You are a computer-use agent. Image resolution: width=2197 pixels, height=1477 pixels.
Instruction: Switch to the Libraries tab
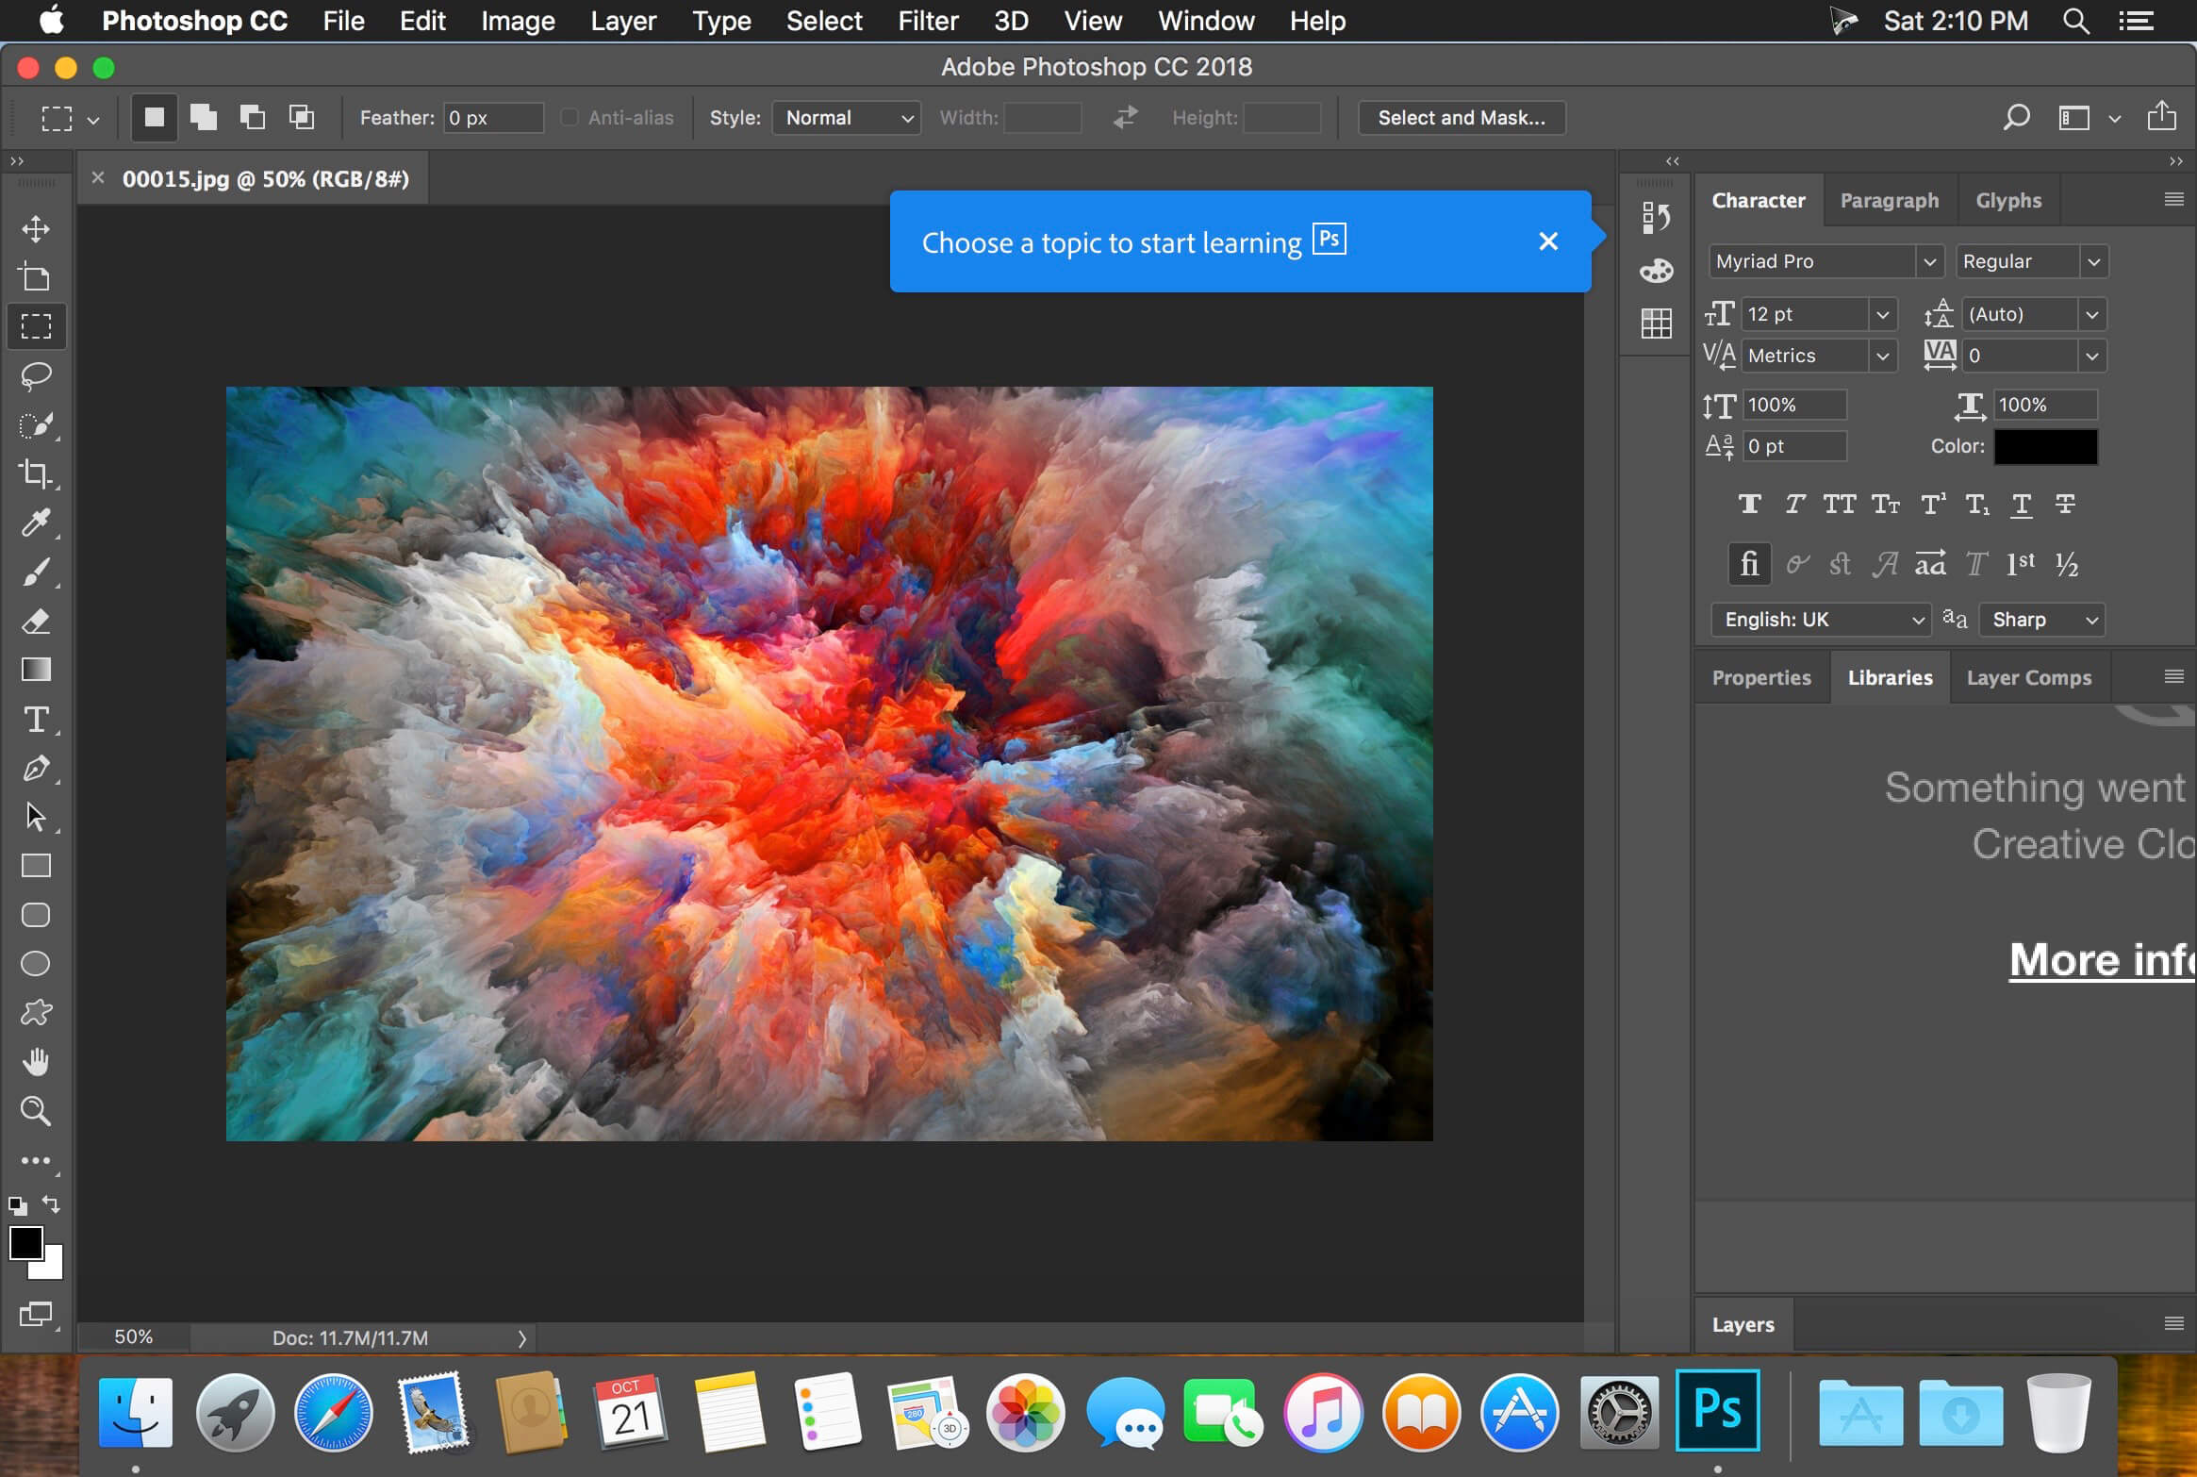(1887, 677)
